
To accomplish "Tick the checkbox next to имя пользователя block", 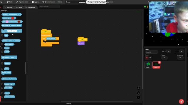I will click(2, 97).
